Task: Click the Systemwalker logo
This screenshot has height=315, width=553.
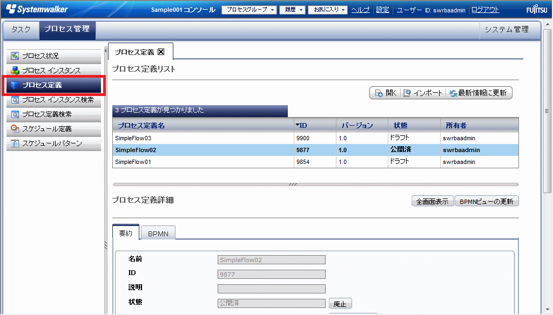Action: [37, 9]
